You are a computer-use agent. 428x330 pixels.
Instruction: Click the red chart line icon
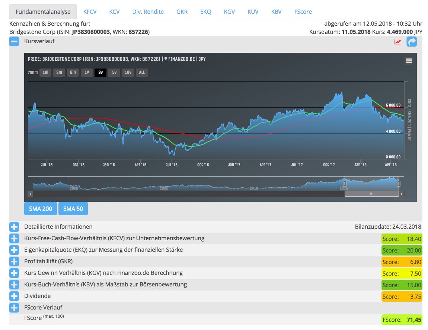pyautogui.click(x=398, y=42)
